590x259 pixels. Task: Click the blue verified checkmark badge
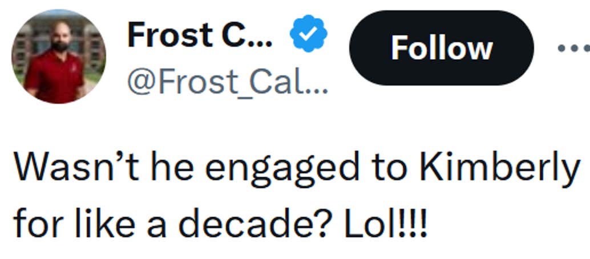308,34
